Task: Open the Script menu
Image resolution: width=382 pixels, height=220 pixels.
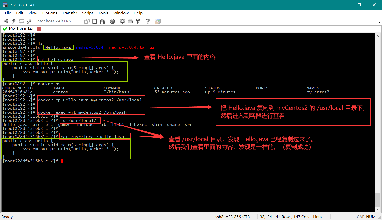Action: tap(88, 13)
